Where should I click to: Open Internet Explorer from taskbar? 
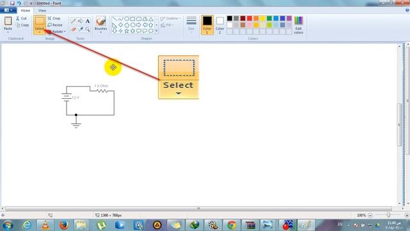coord(27,225)
